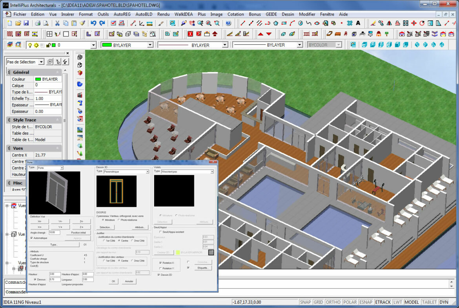Screen dimensions: 459x308
Task: Select the Photo-réalisme radio button under DOOR32
Action: click(x=118, y=220)
